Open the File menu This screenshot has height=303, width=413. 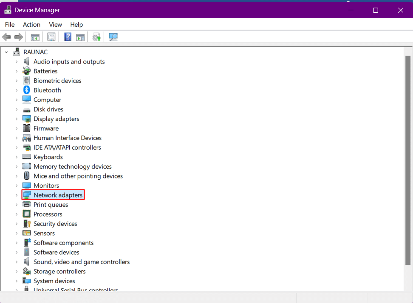pos(9,25)
